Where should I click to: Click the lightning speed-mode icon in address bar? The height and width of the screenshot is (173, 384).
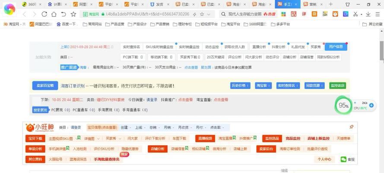(x=195, y=14)
